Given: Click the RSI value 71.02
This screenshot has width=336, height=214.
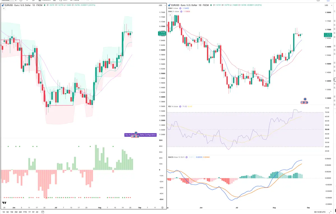Looking at the screenshot, I should 185,106.
